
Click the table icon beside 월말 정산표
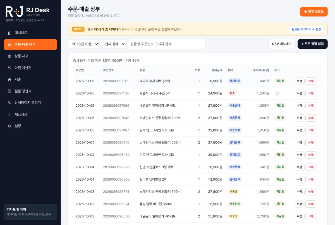[9, 91]
